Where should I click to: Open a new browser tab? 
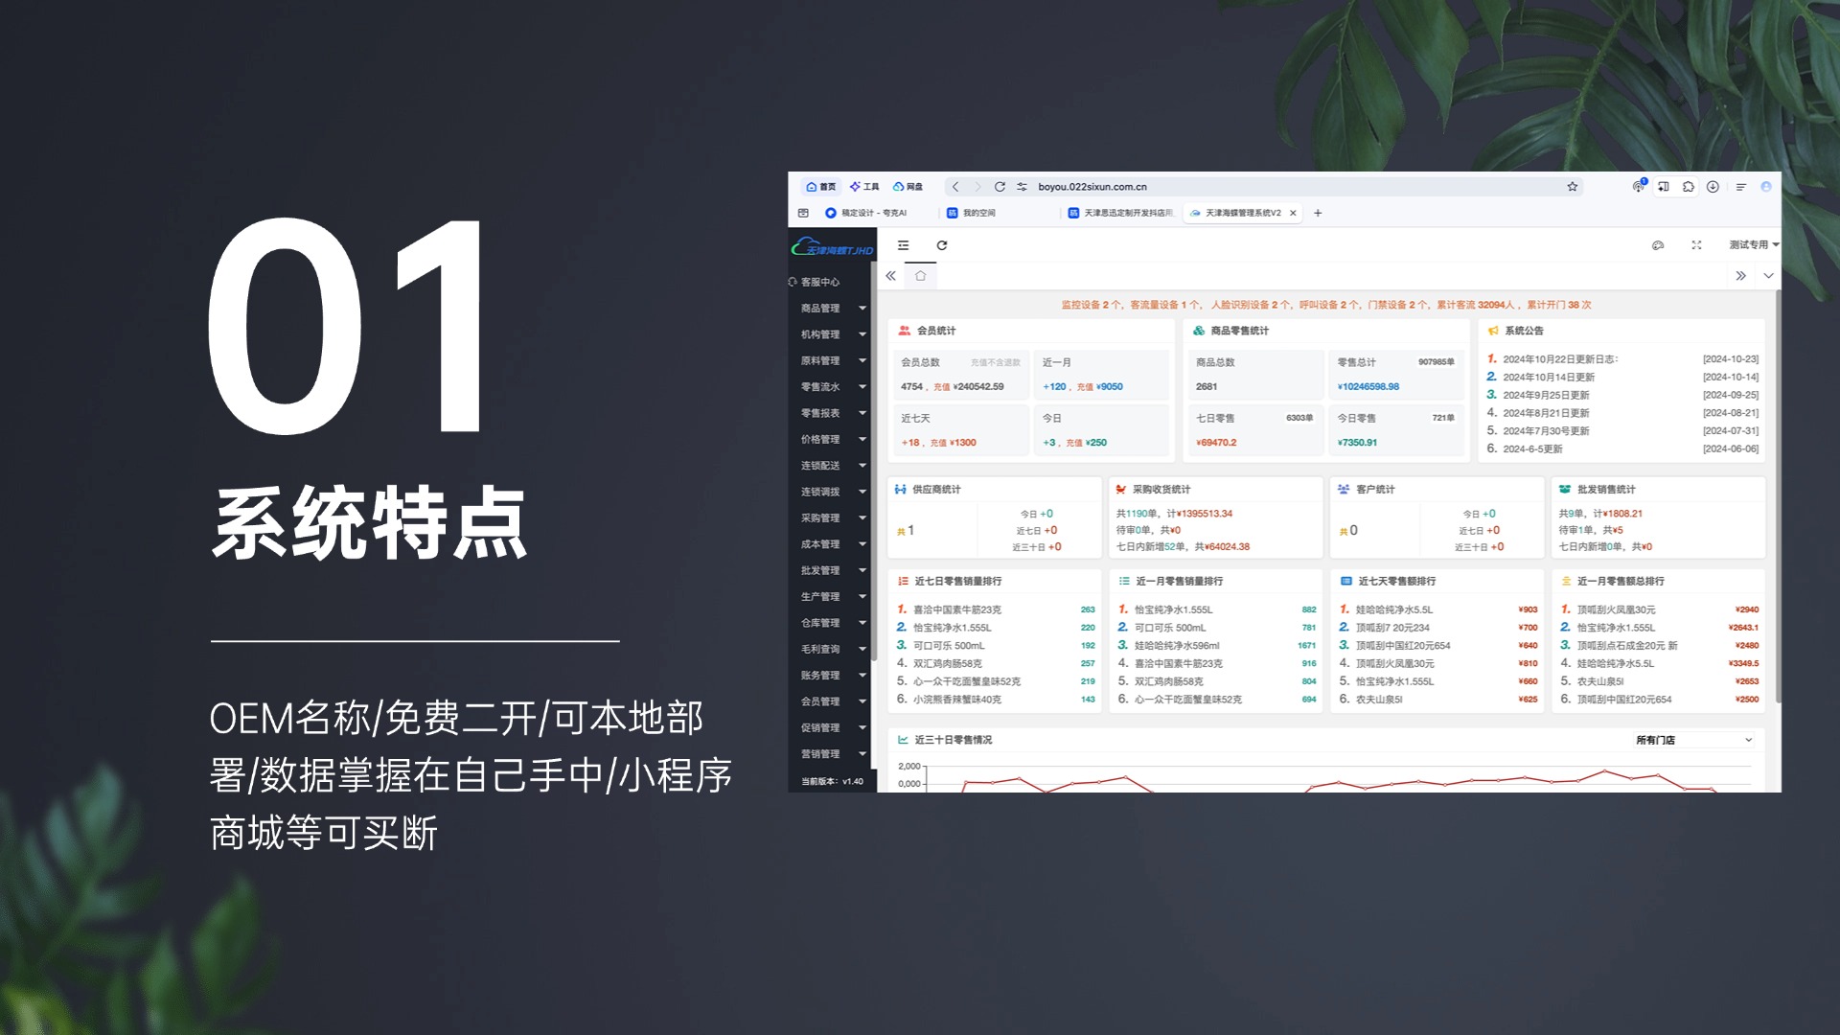pos(1318,213)
